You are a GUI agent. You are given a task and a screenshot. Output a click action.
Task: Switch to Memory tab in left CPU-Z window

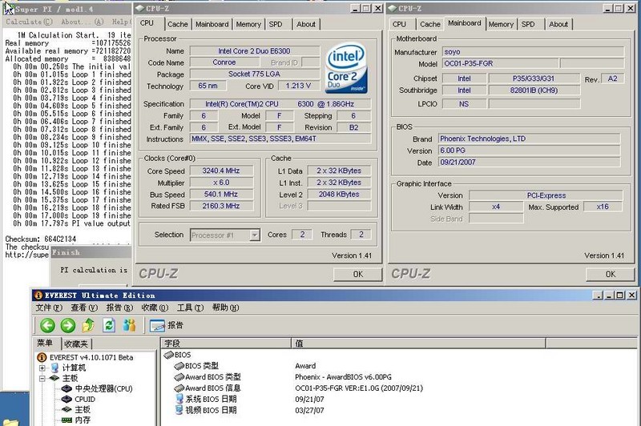[x=248, y=24]
